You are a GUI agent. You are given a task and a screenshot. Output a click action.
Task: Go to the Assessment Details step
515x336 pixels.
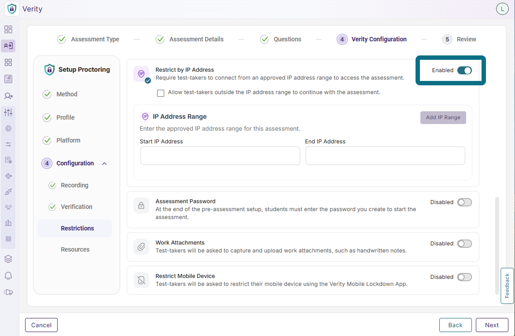190,40
